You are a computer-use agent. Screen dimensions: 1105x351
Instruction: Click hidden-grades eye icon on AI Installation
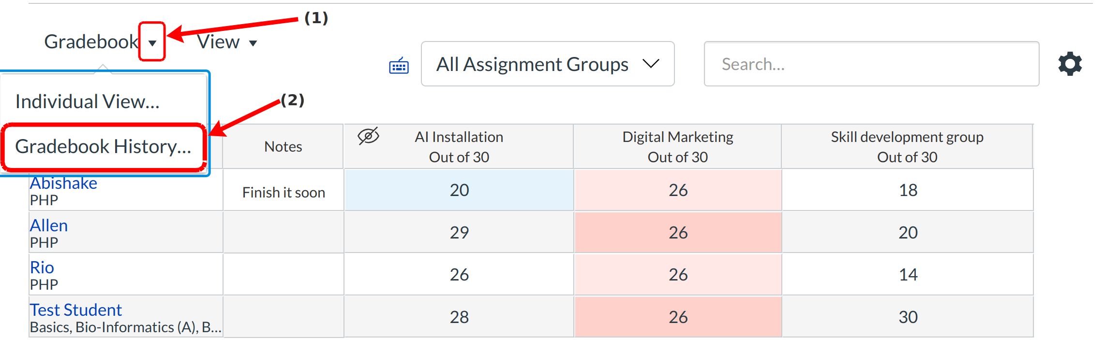click(368, 137)
